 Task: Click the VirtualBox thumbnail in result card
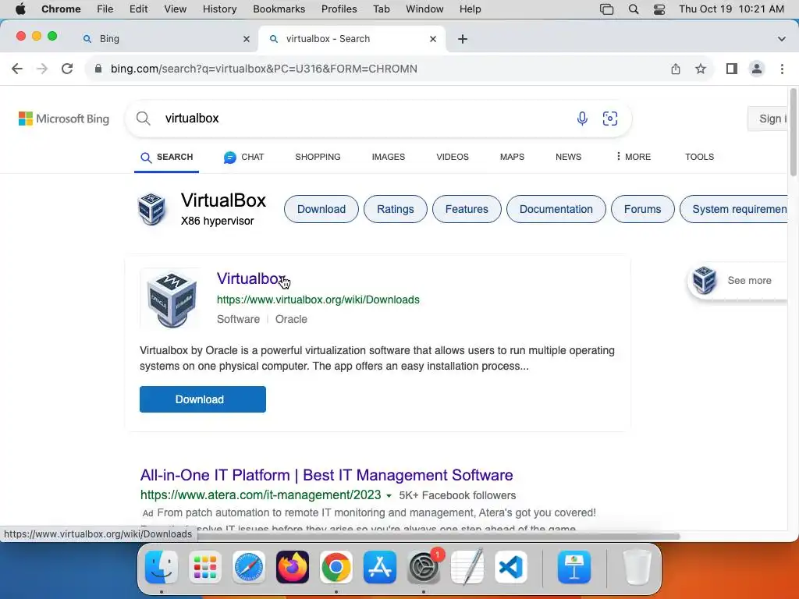coord(171,299)
